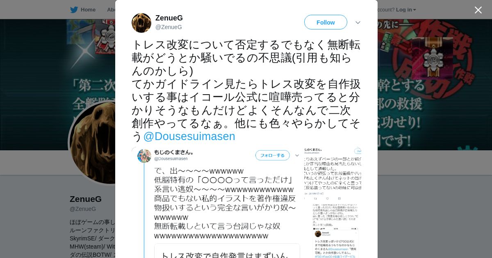Click the @ZenueG handle under profile name
This screenshot has height=258, width=492.
click(x=83, y=209)
